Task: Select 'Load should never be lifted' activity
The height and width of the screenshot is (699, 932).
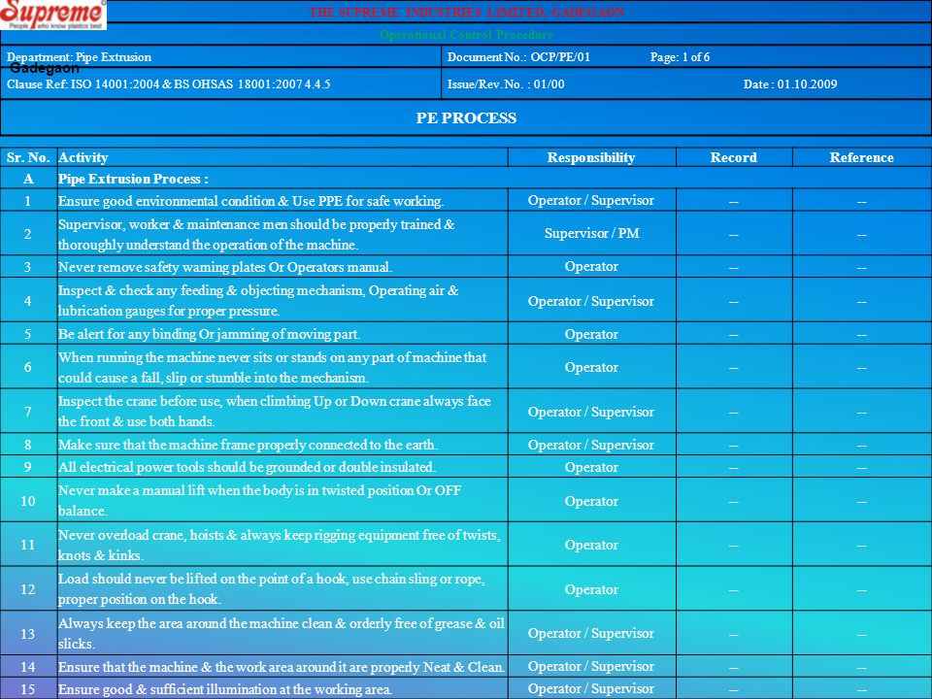Action: point(283,588)
